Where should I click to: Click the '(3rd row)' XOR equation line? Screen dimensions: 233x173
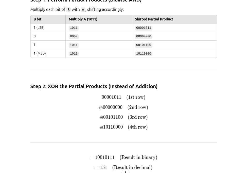123,117
